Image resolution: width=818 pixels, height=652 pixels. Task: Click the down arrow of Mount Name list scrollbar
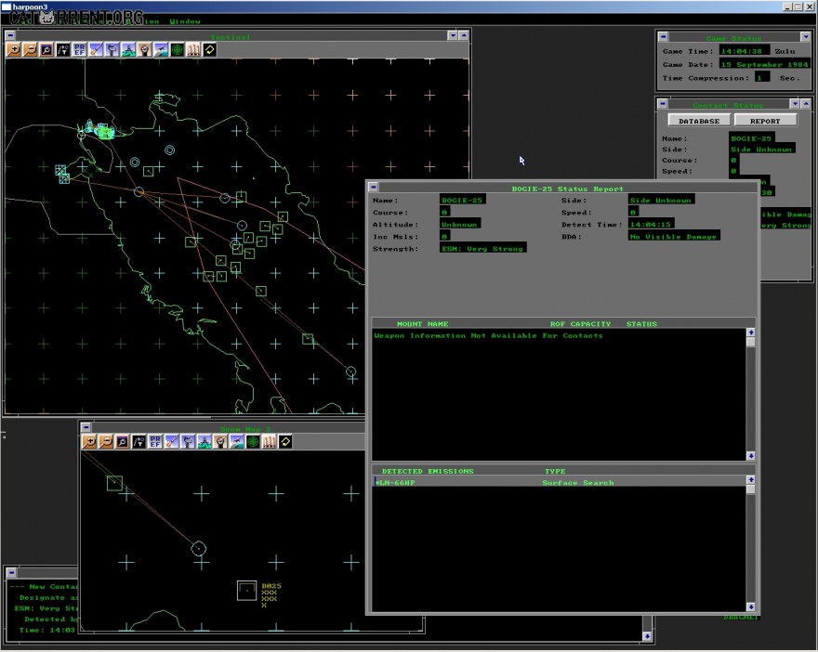point(751,455)
